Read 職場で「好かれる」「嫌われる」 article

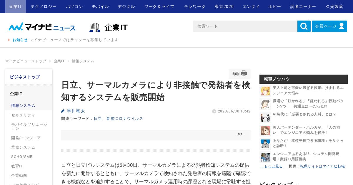coord(308,104)
